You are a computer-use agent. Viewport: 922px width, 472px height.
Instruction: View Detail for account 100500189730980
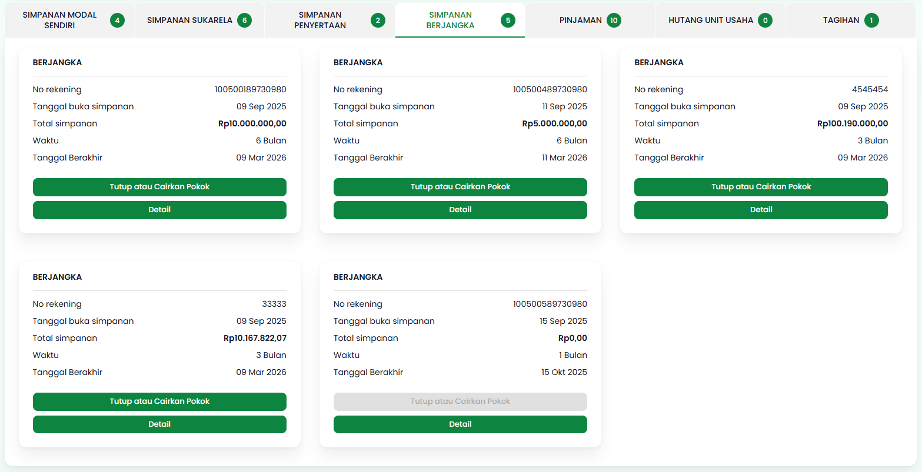click(x=159, y=210)
